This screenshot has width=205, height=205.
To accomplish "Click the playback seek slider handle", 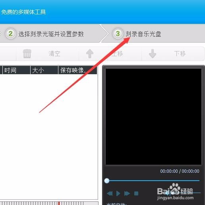I will 107,181.
